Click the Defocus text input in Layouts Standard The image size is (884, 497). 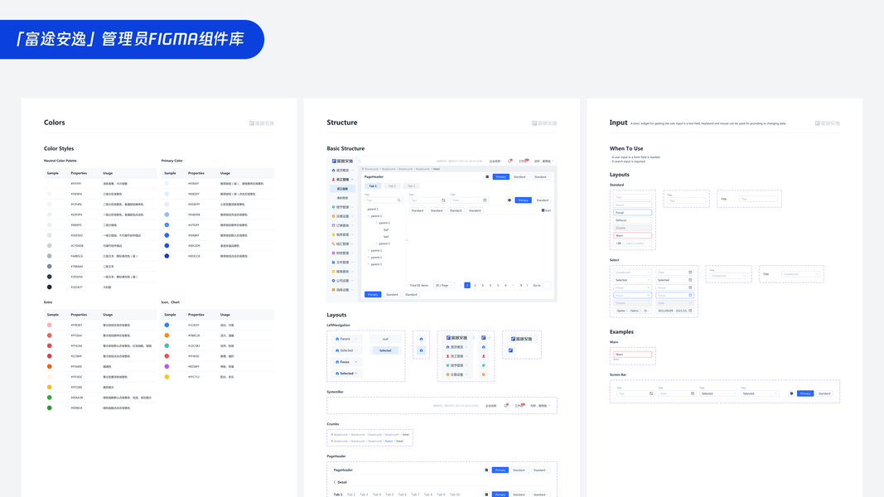[633, 220]
